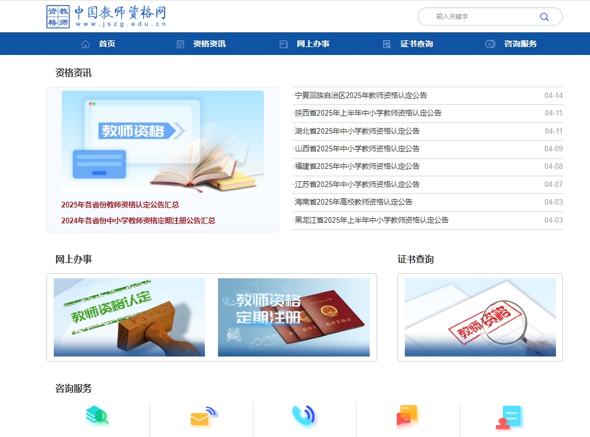
Task: Click the chat message icon under 咨询服务
Action: click(x=407, y=417)
